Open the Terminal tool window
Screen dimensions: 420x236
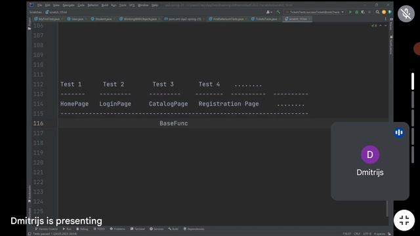(x=138, y=229)
